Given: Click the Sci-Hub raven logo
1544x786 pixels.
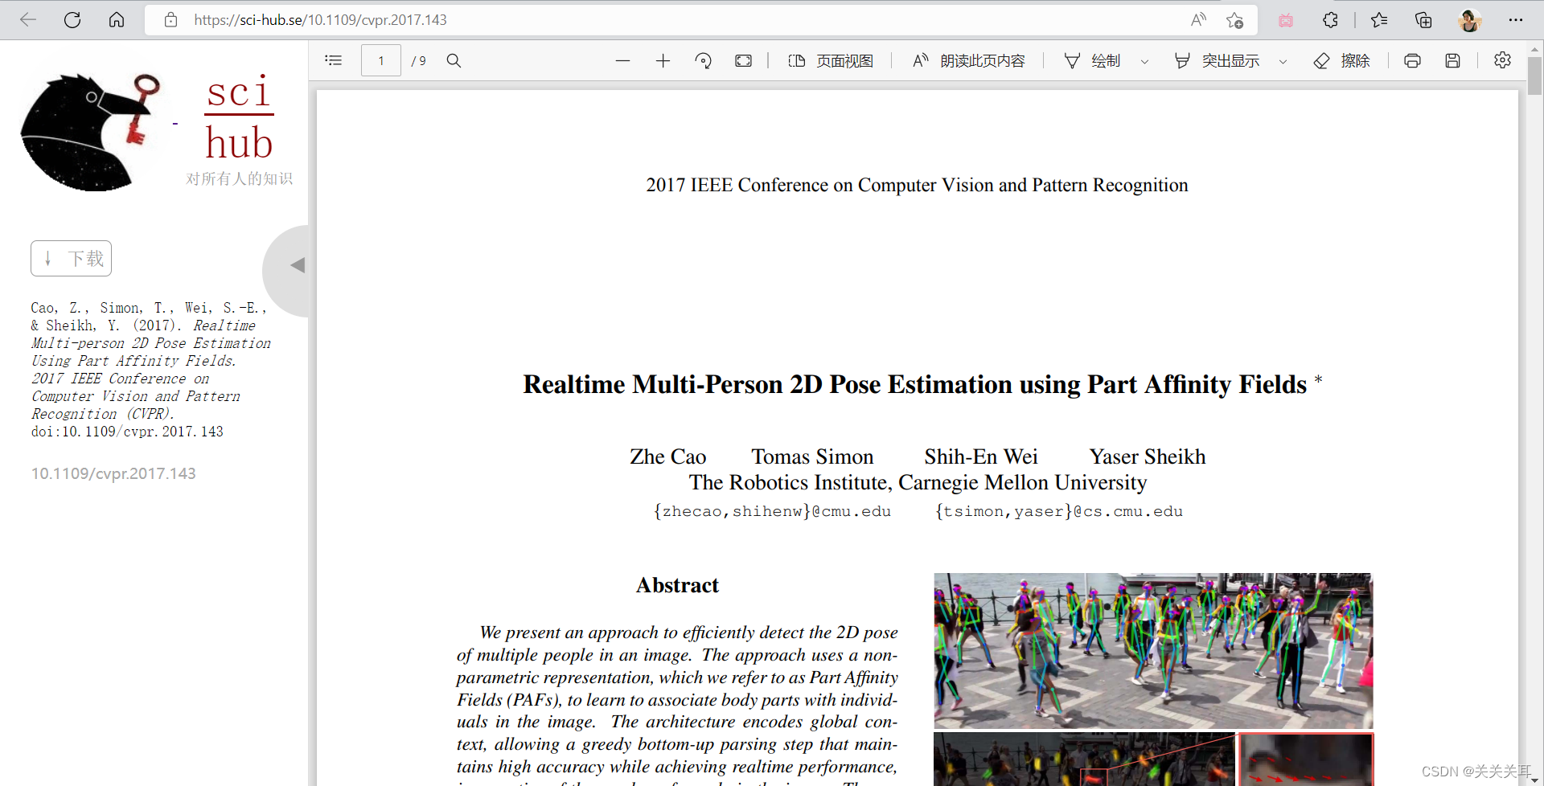Looking at the screenshot, I should (90, 133).
